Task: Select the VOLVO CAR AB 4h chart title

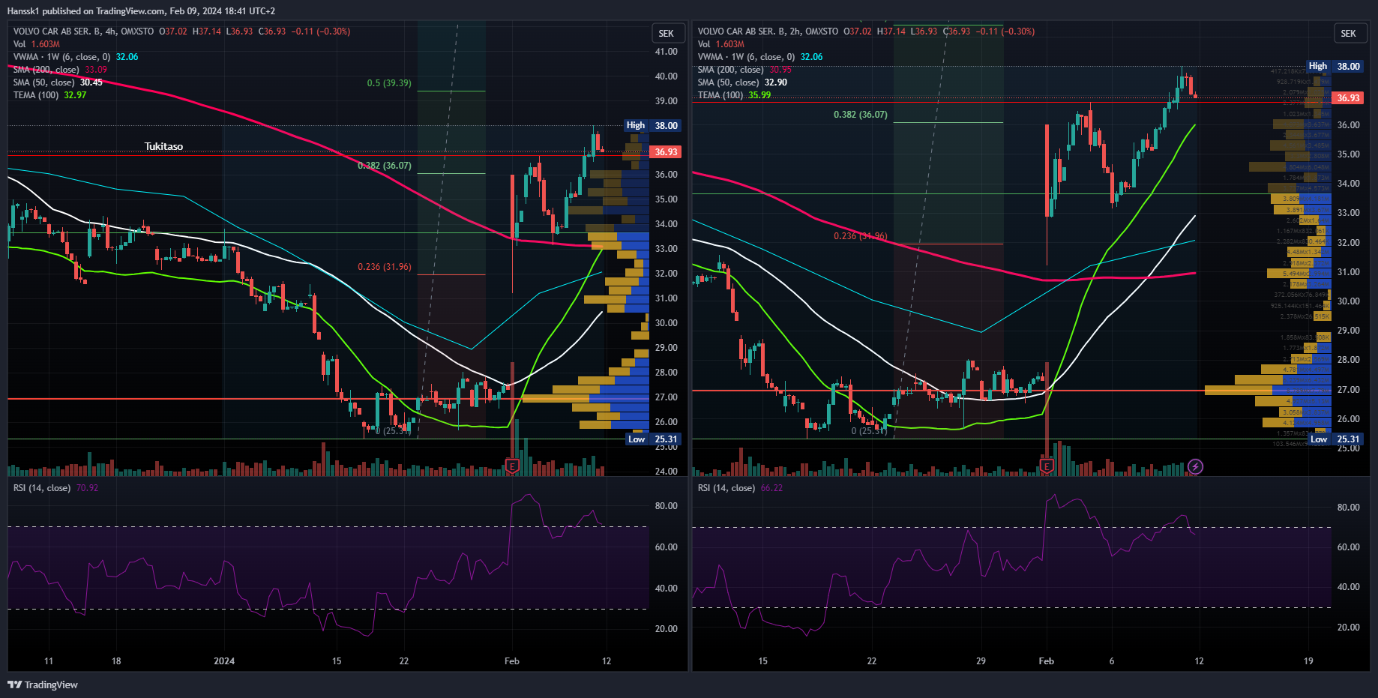Action: tap(83, 31)
